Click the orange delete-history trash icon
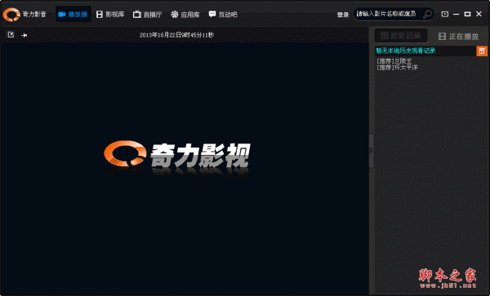Viewport: 490px width, 296px height. coord(482,51)
